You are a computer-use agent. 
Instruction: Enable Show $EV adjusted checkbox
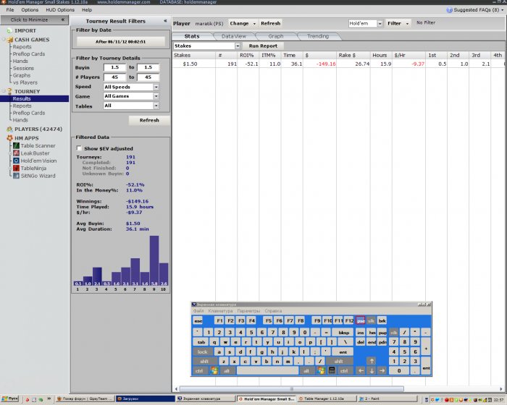pyautogui.click(x=79, y=148)
